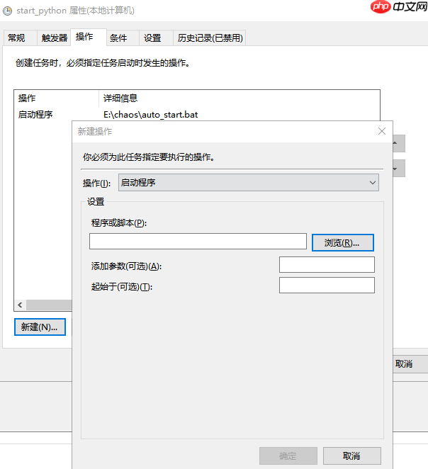Open the 操作 dropdown showing 启动程序

click(249, 183)
